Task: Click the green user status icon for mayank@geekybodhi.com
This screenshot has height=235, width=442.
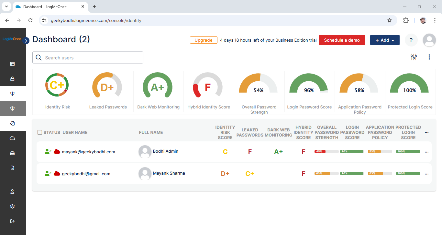Action: 48,151
